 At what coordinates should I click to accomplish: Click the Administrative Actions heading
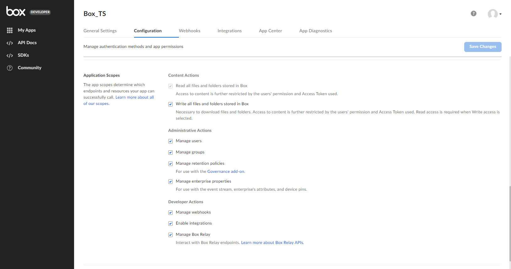tap(190, 131)
